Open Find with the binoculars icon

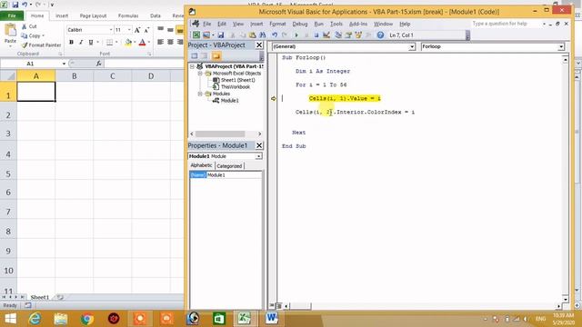pyautogui.click(x=263, y=35)
